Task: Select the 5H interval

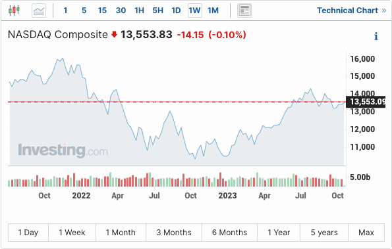Action: 157,11
